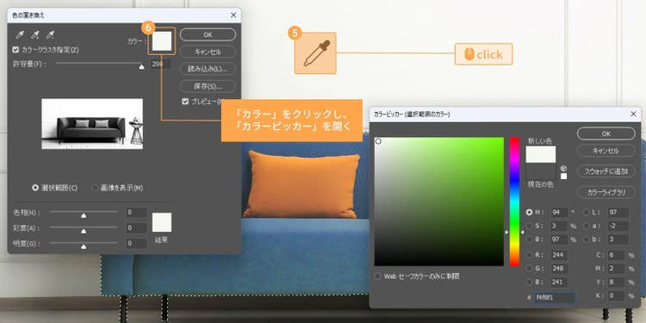Select the G radio button in Color Picker
The height and width of the screenshot is (323, 646).
tap(530, 269)
